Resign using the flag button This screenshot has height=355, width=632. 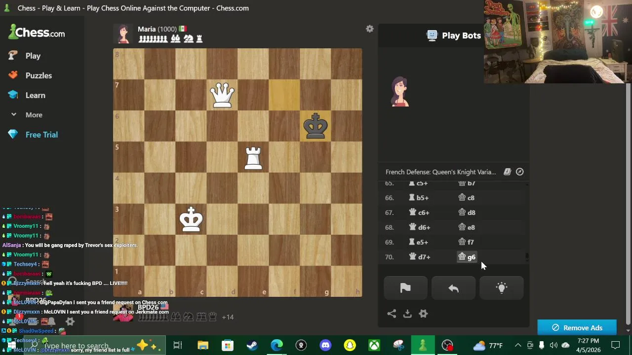pyautogui.click(x=405, y=288)
